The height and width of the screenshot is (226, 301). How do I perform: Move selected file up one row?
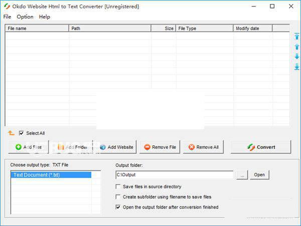[297, 47]
